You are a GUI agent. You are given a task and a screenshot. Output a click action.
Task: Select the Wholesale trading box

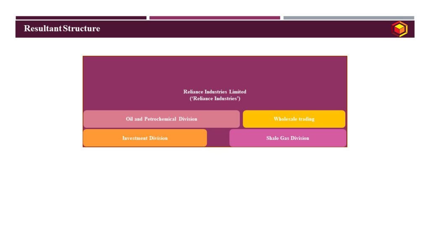point(294,119)
